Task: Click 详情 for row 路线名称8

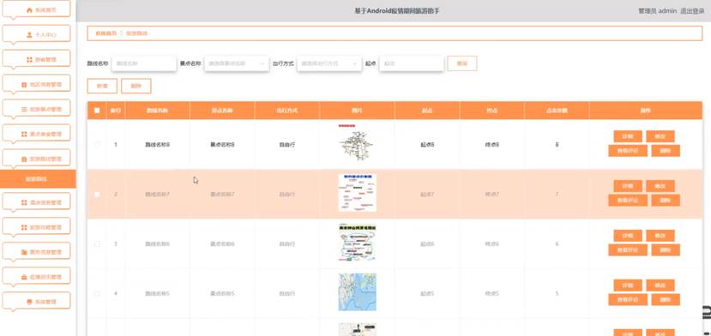Action: 628,136
